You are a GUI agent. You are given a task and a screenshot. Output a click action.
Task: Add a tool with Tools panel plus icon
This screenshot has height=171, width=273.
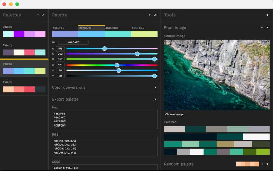point(267,15)
